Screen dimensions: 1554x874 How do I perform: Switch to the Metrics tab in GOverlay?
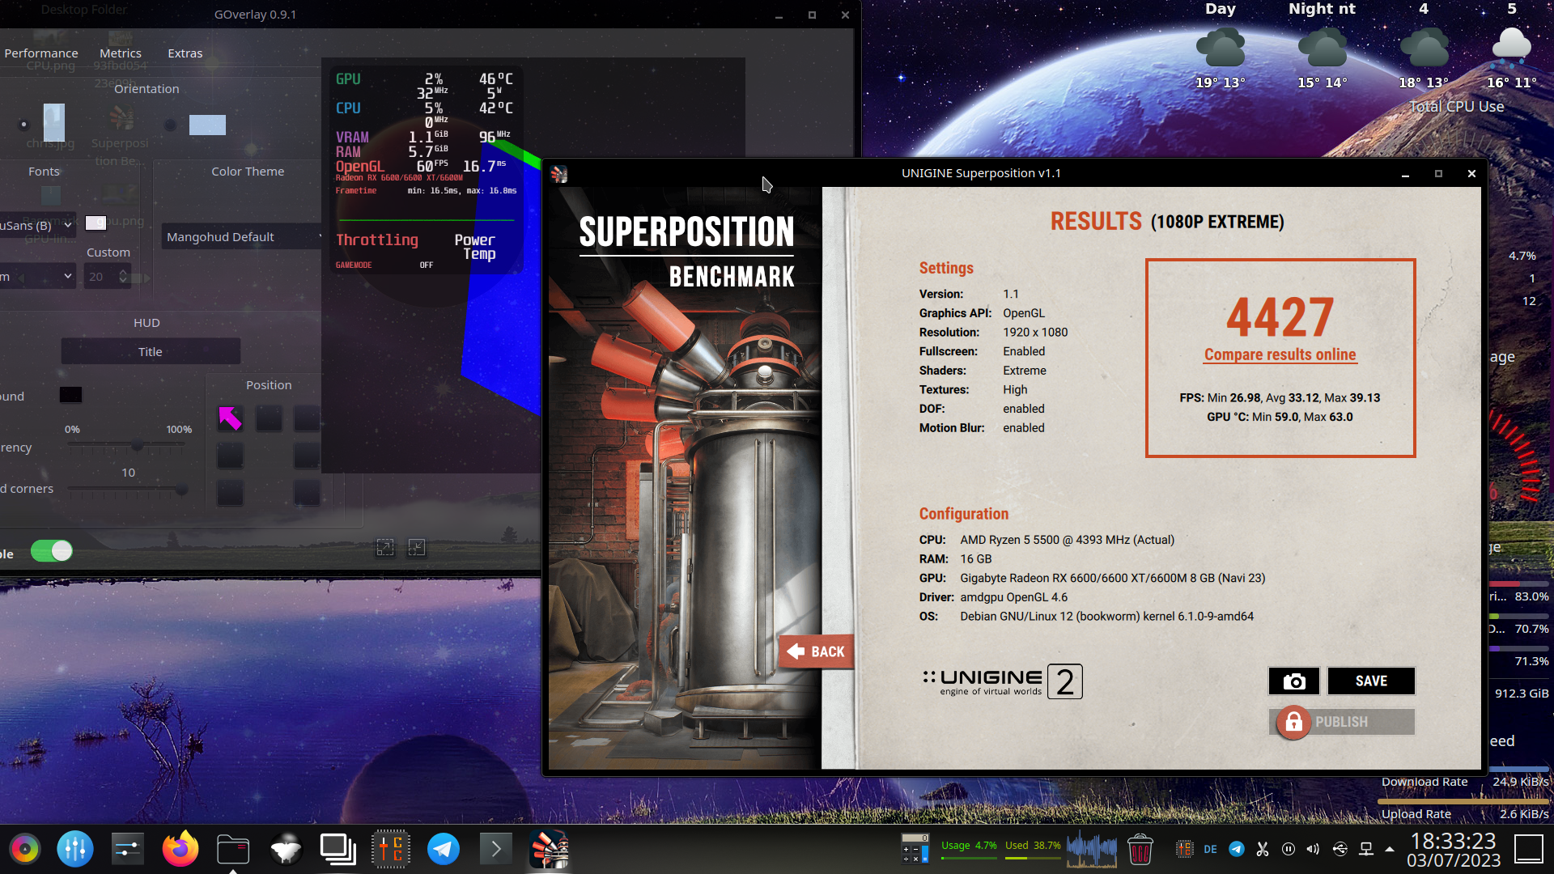(121, 53)
